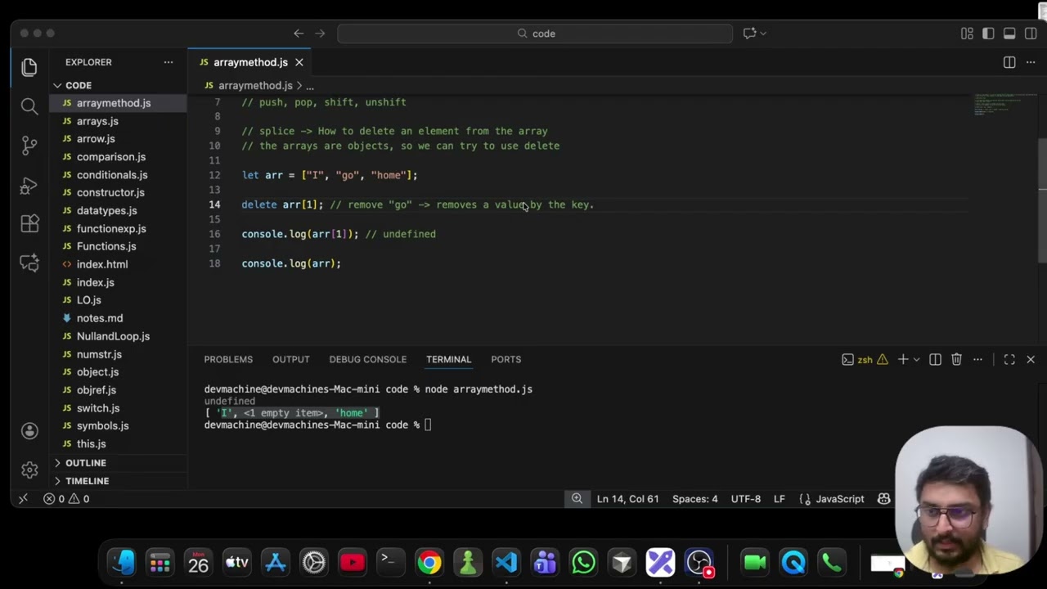Open the Search view in activity bar
This screenshot has height=589, width=1047.
click(29, 106)
